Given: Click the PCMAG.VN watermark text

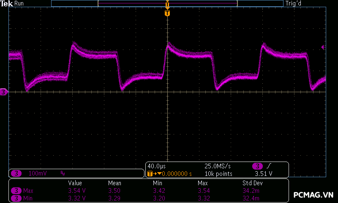Looking at the screenshot, I should coord(313,195).
